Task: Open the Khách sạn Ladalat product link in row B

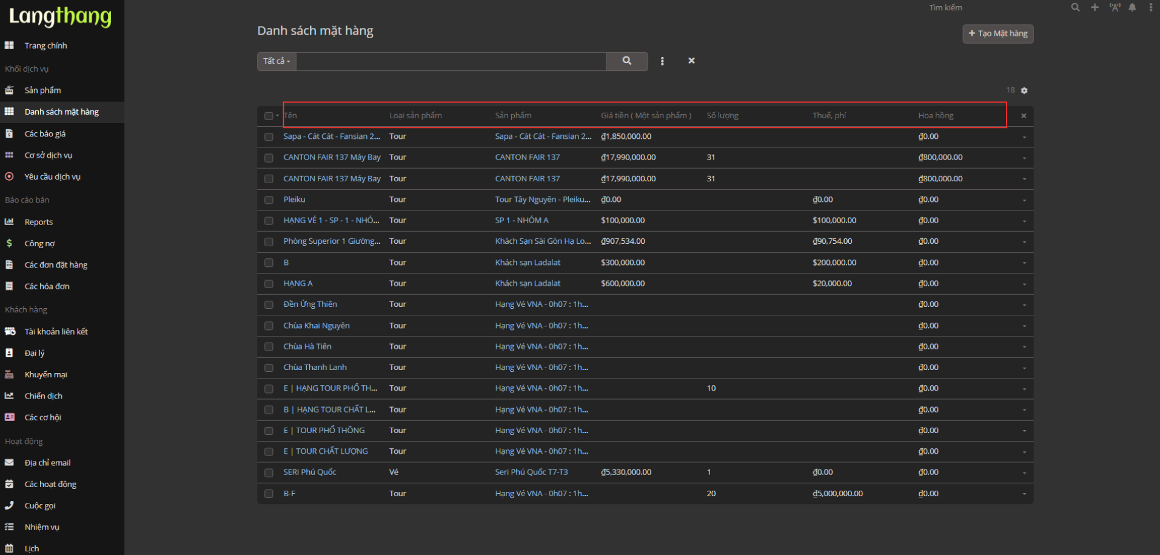Action: 528,263
